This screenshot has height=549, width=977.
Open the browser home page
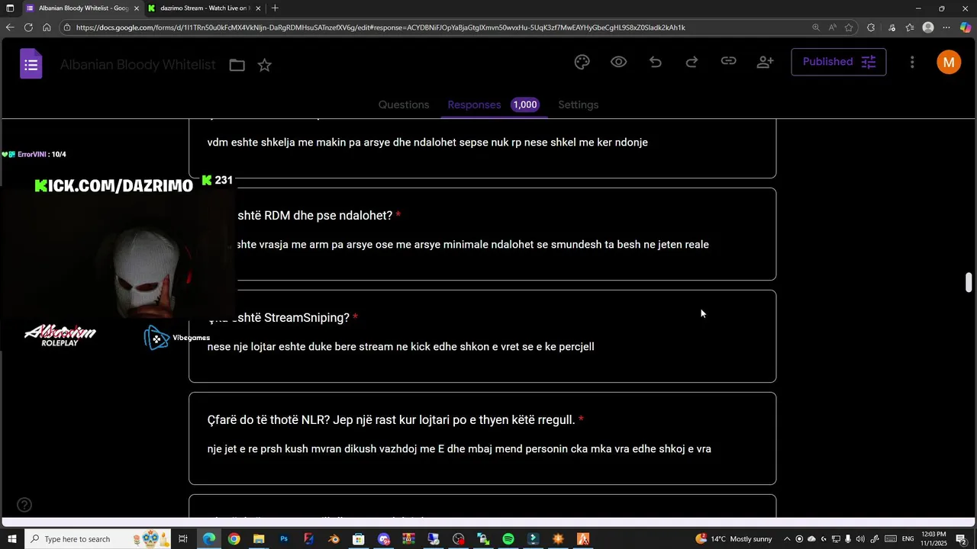pos(47,27)
